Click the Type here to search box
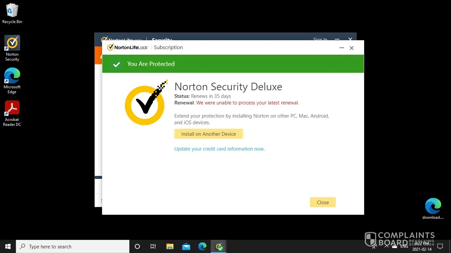 [73, 246]
